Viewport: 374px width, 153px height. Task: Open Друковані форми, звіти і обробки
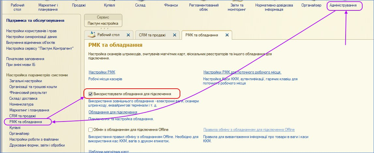point(37,145)
